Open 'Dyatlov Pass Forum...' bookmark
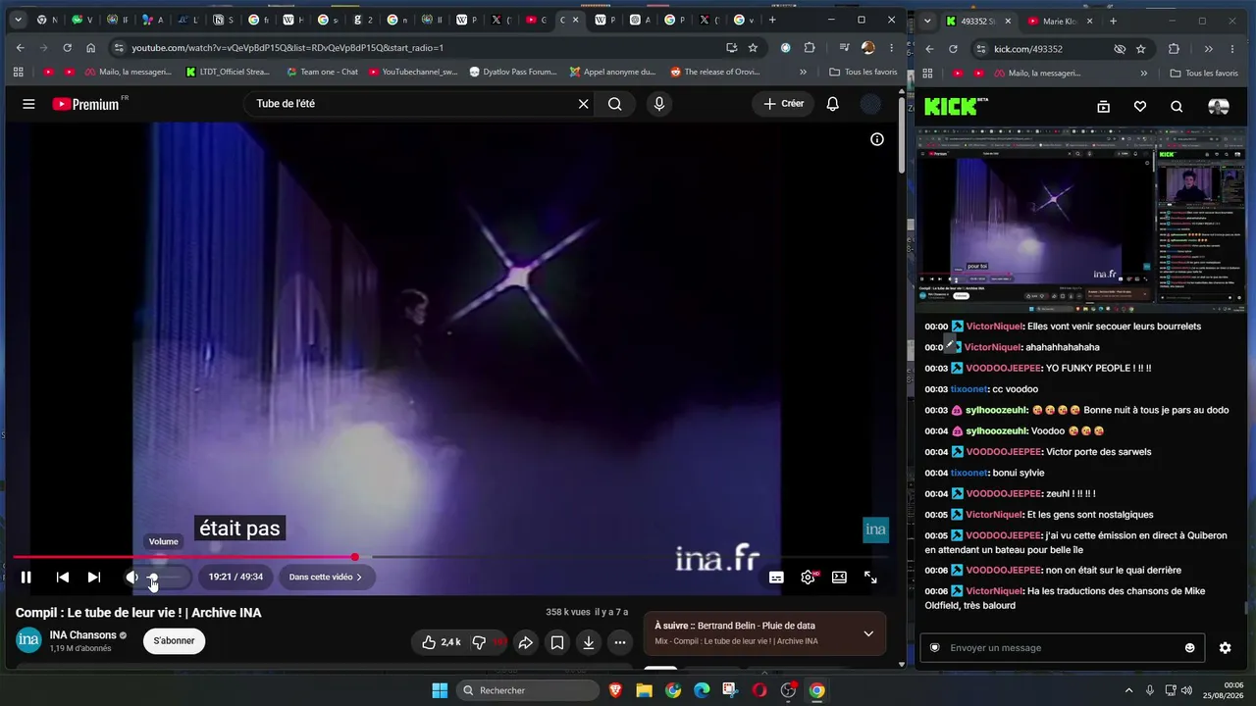Image resolution: width=1256 pixels, height=706 pixels. tap(513, 72)
